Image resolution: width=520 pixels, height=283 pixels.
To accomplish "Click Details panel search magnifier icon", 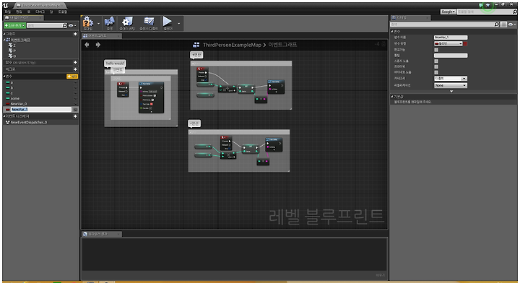I will 496,25.
